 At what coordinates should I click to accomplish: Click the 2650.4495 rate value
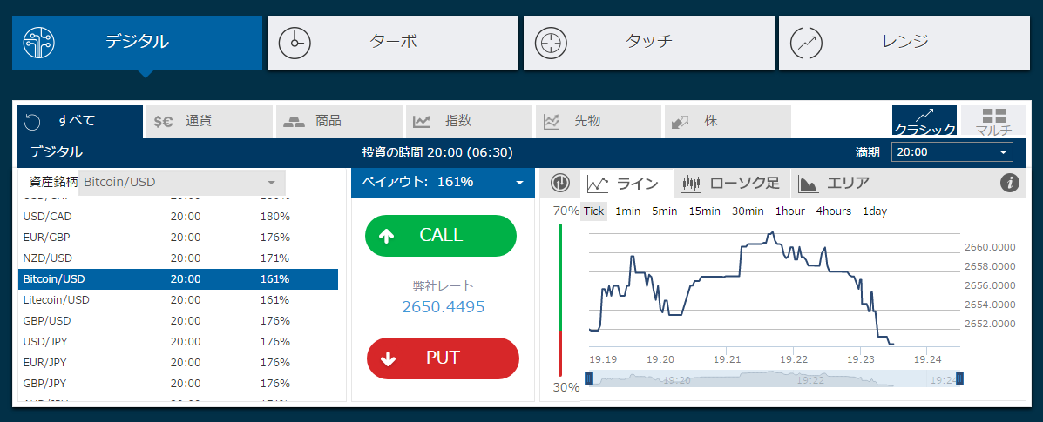pos(443,307)
